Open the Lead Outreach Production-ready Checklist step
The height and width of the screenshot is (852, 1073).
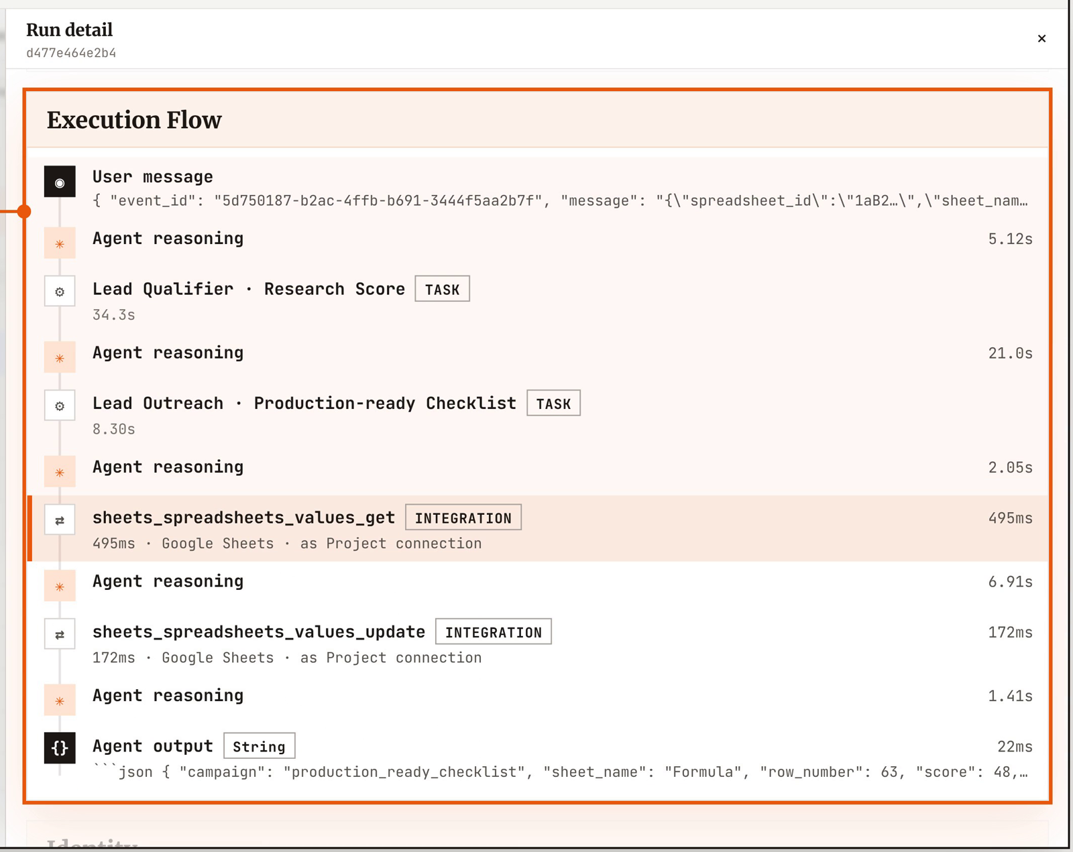point(539,415)
